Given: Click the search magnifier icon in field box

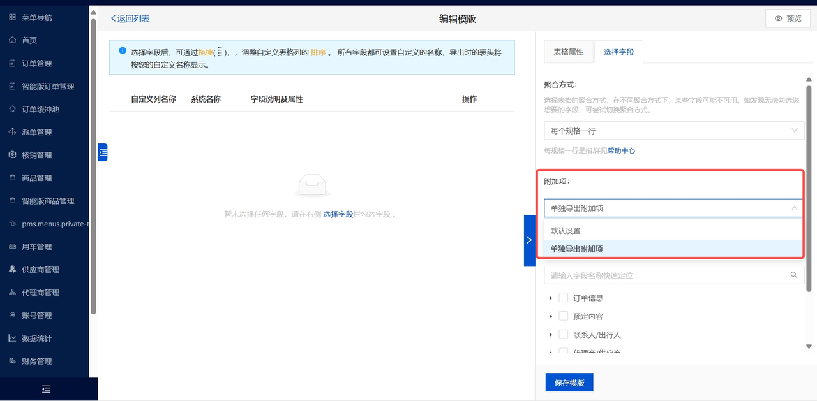Looking at the screenshot, I should [x=794, y=275].
